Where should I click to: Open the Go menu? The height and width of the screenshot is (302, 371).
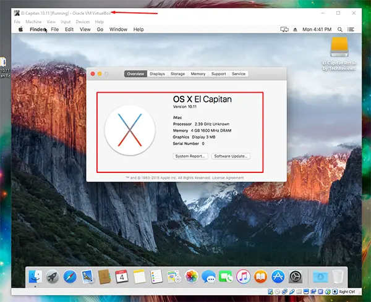tap(100, 30)
